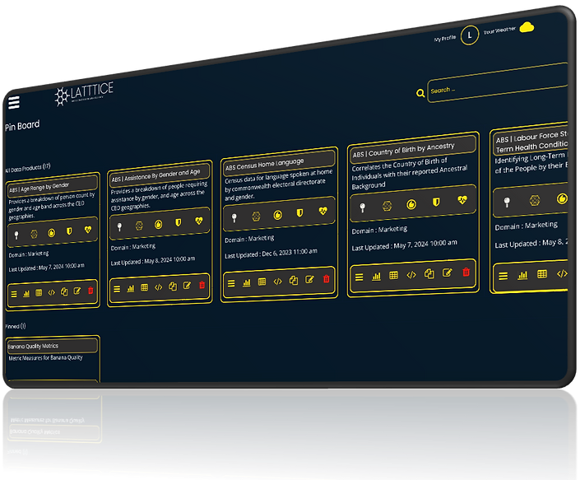Open the list view icon on the Labour Force card
The width and height of the screenshot is (580, 480).
(503, 276)
